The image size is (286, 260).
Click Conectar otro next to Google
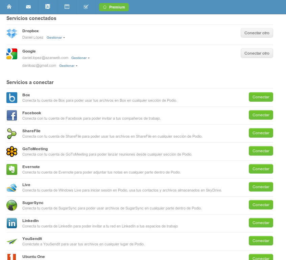257,53
